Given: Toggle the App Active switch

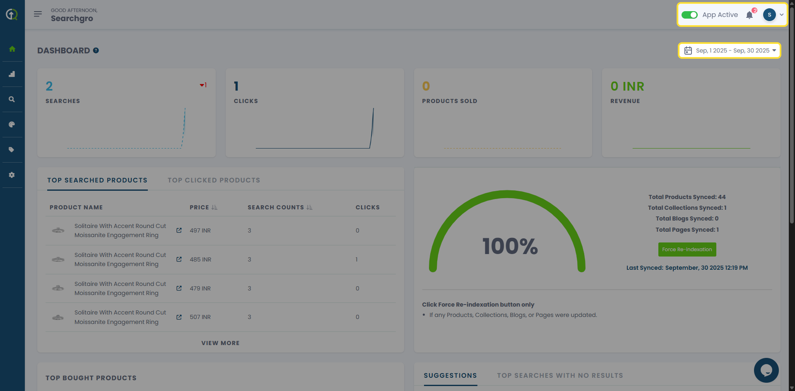Looking at the screenshot, I should coord(689,15).
